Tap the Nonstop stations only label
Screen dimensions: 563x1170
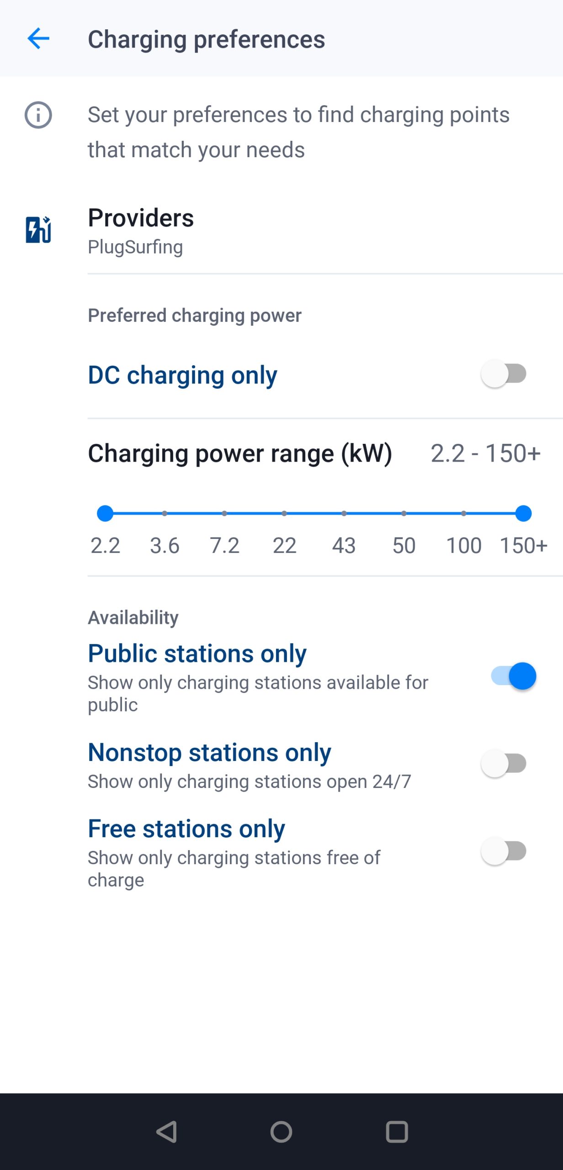[209, 752]
